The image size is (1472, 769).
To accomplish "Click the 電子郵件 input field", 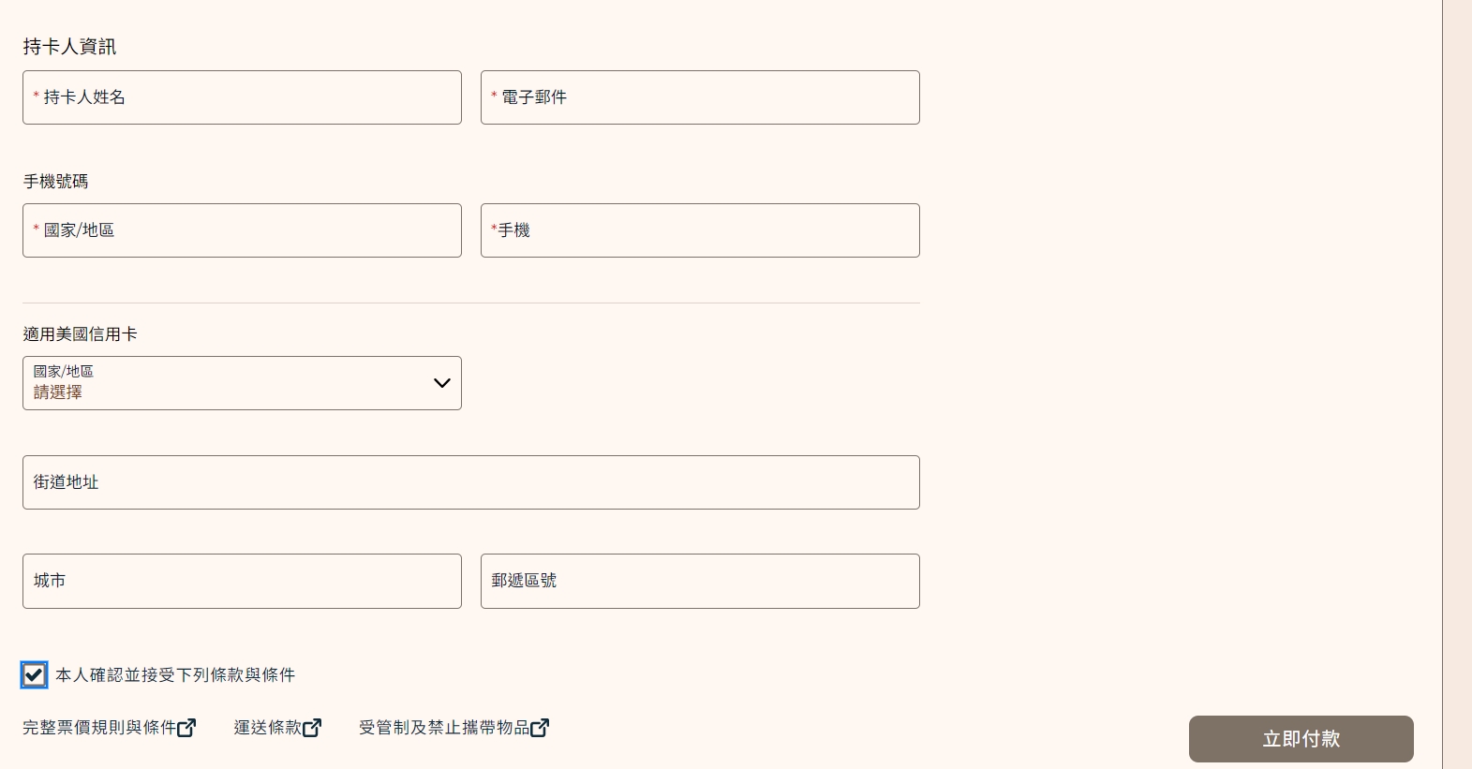I will [699, 97].
